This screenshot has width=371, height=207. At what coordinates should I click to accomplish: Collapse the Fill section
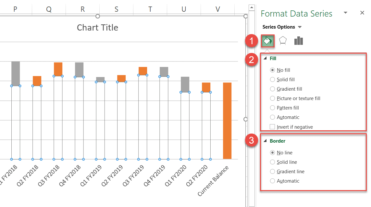point(265,58)
